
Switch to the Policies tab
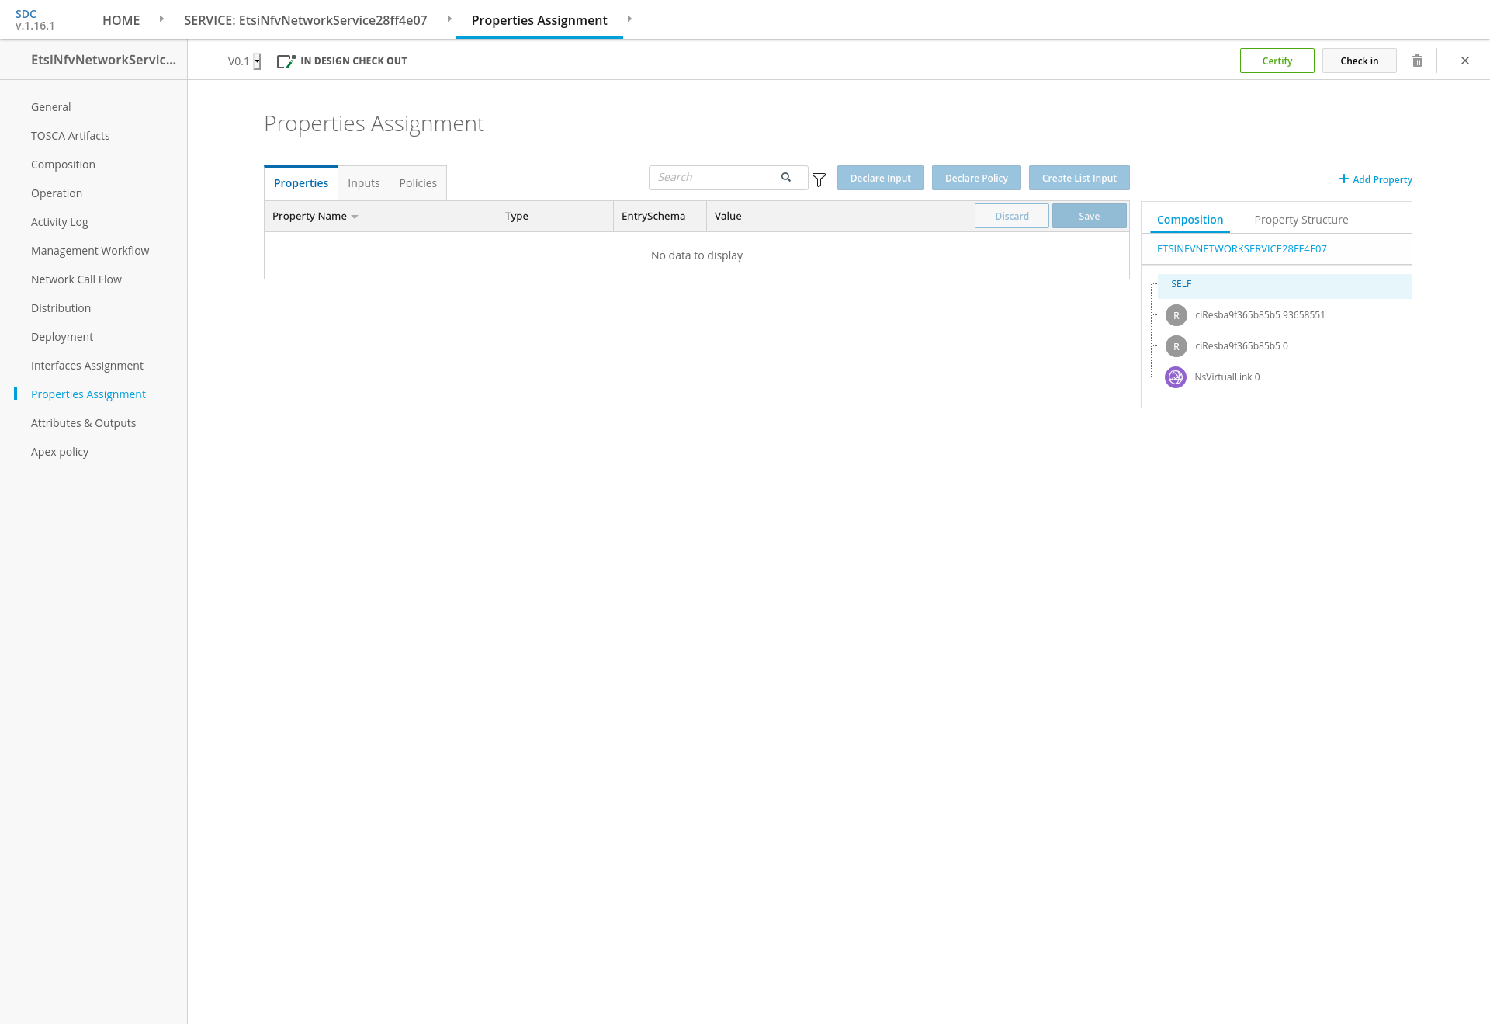click(x=418, y=183)
